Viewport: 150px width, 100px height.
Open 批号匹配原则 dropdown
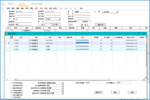click(x=62, y=83)
